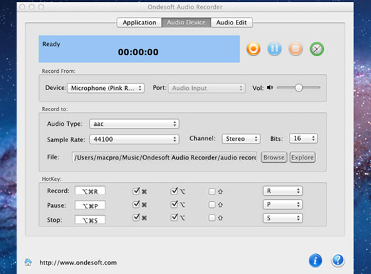Open the Channel dropdown set to Stereo
Image resolution: width=371 pixels, height=274 pixels.
pyautogui.click(x=241, y=139)
